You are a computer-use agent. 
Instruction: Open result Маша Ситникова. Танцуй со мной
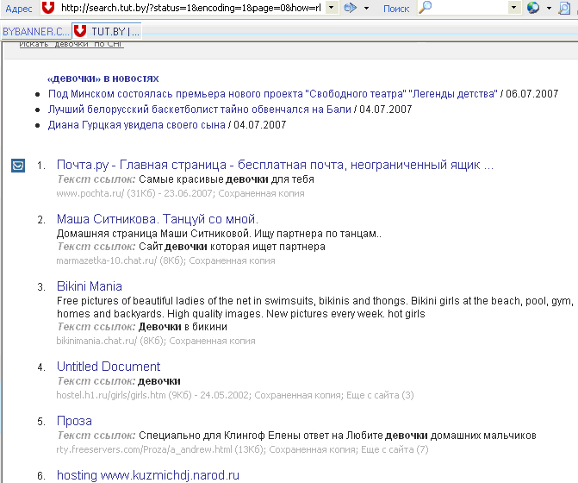coord(158,219)
